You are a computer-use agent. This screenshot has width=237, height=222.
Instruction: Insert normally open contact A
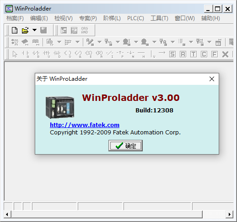[x=26, y=54]
